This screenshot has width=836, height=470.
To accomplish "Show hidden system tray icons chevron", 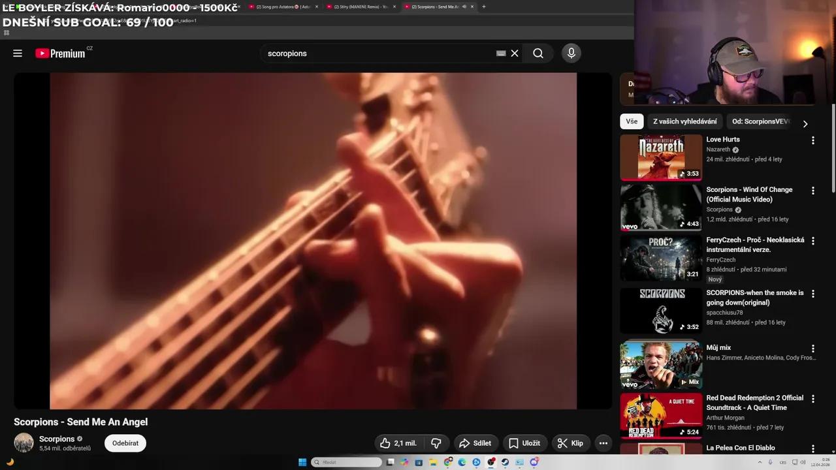I will click(760, 462).
